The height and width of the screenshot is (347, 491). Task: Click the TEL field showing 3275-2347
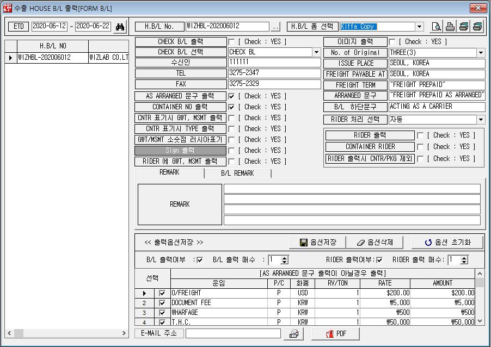coord(274,73)
